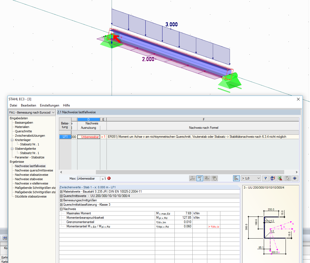Viewport: 310px width, 263px height.
Task: Expand the Materialwerte row
Action: pyautogui.click(x=61, y=192)
